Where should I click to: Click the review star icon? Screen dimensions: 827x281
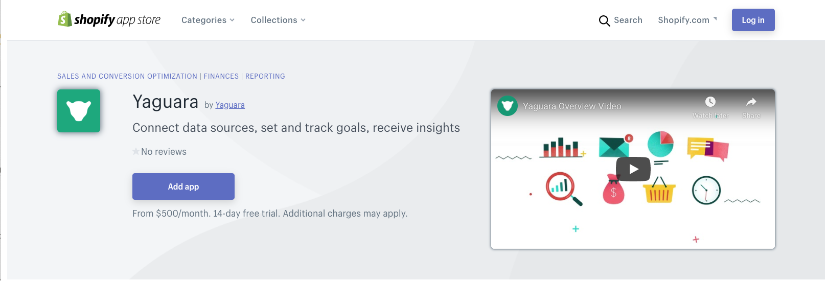click(x=136, y=152)
